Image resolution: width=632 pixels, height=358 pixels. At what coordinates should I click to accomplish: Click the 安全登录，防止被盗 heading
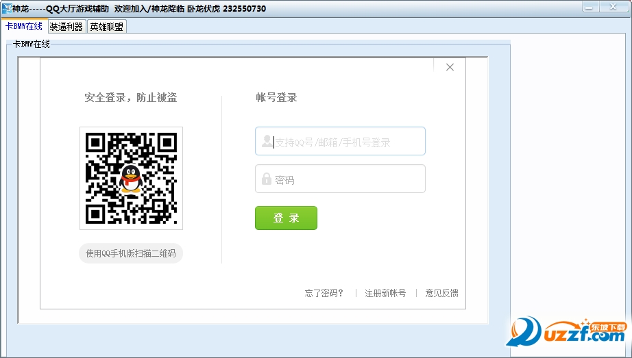pyautogui.click(x=131, y=97)
